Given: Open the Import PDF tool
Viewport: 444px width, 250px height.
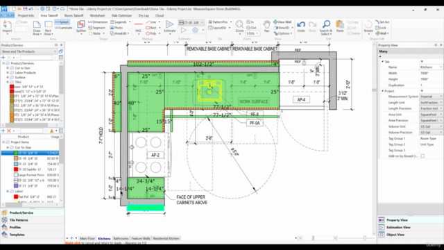Looking at the screenshot, I should (x=7, y=27).
